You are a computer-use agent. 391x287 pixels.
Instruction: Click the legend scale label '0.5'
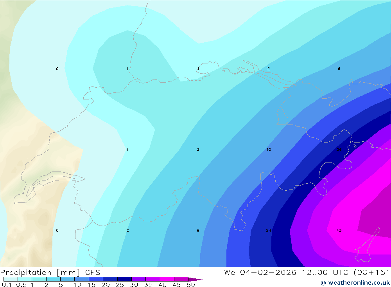(21, 285)
